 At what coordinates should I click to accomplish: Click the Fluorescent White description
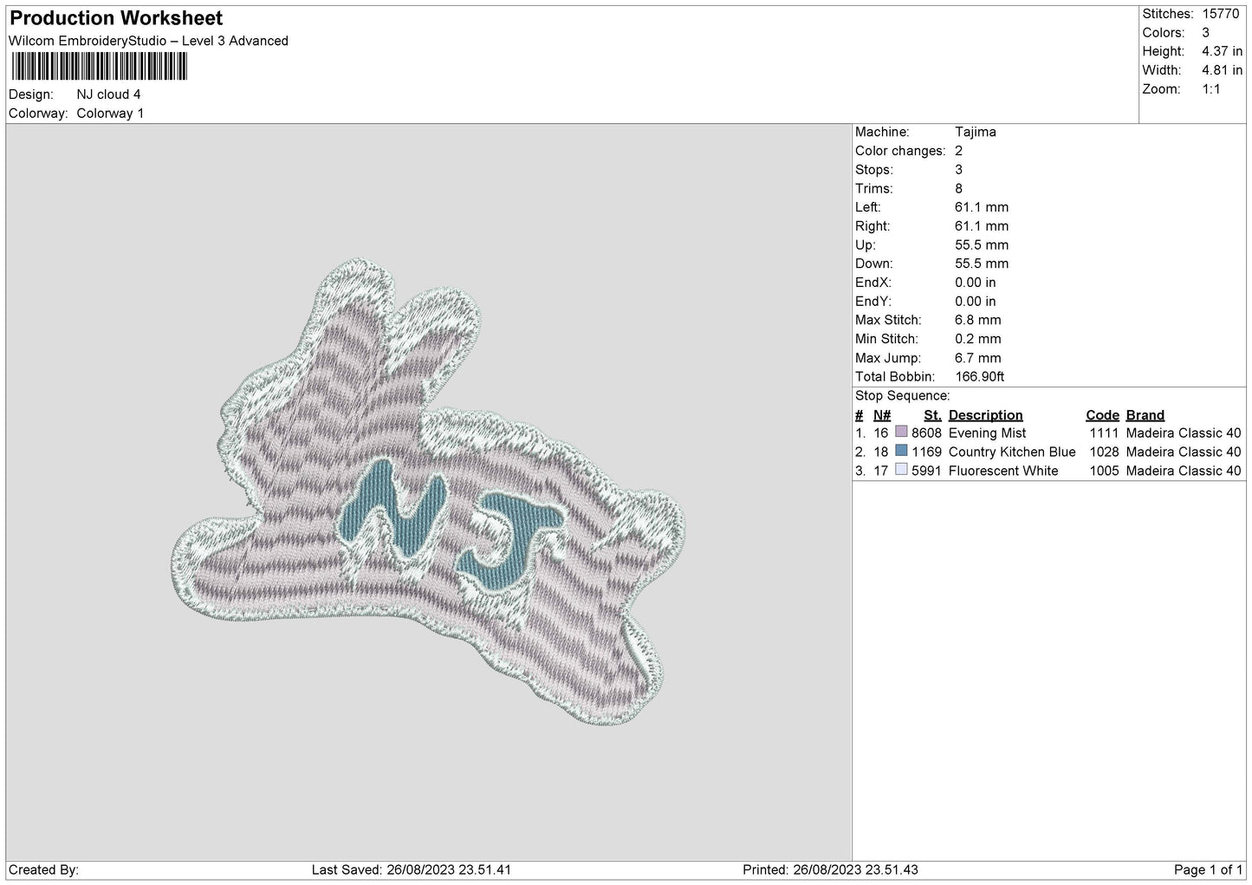(x=1003, y=471)
